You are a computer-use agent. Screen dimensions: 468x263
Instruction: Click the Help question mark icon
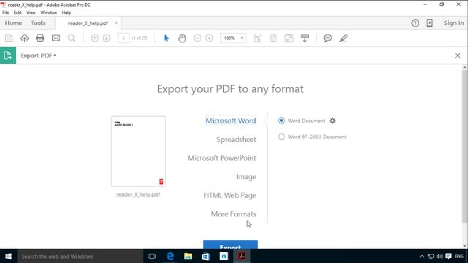[415, 23]
